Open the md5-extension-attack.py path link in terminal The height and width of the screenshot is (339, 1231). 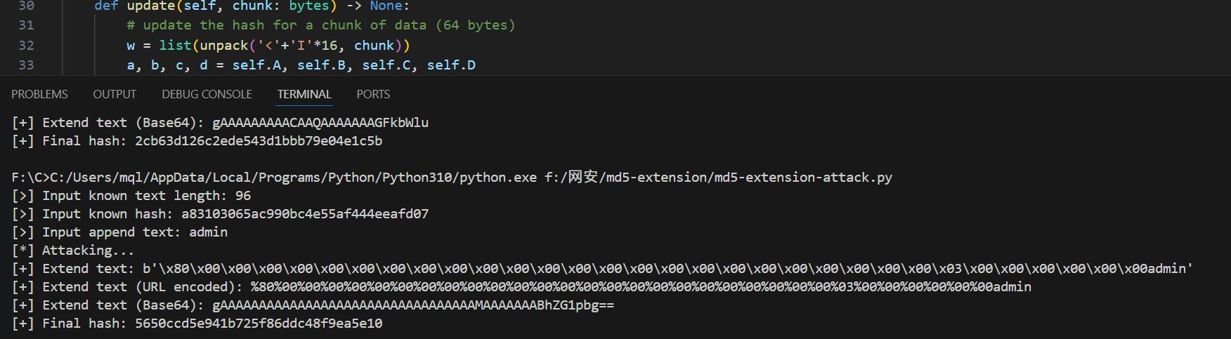point(718,178)
